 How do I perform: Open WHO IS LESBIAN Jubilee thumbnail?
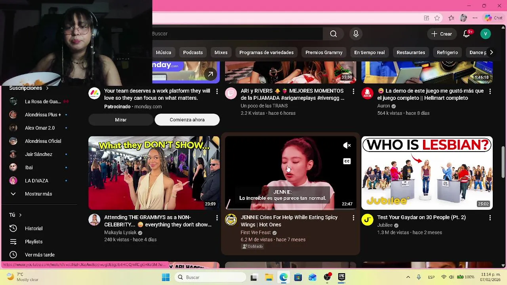[x=427, y=173]
